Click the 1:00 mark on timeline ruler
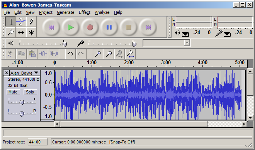 point(92,63)
